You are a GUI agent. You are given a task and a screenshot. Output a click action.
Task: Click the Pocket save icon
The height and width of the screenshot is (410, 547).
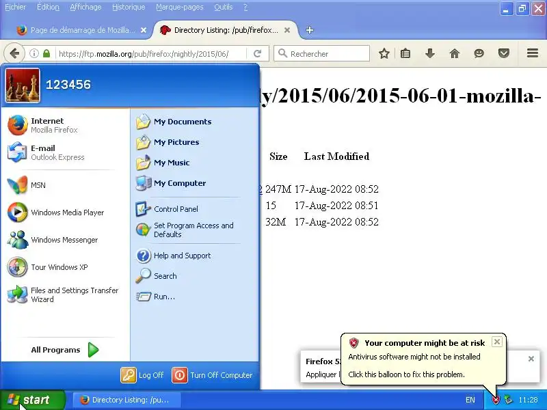point(504,54)
